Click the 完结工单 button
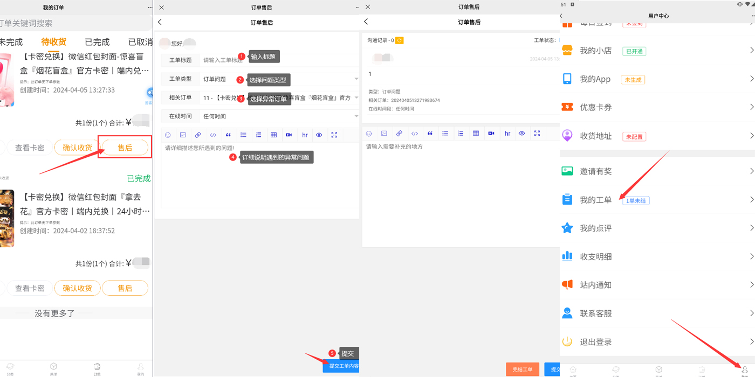Image resolution: width=755 pixels, height=377 pixels. pos(523,369)
